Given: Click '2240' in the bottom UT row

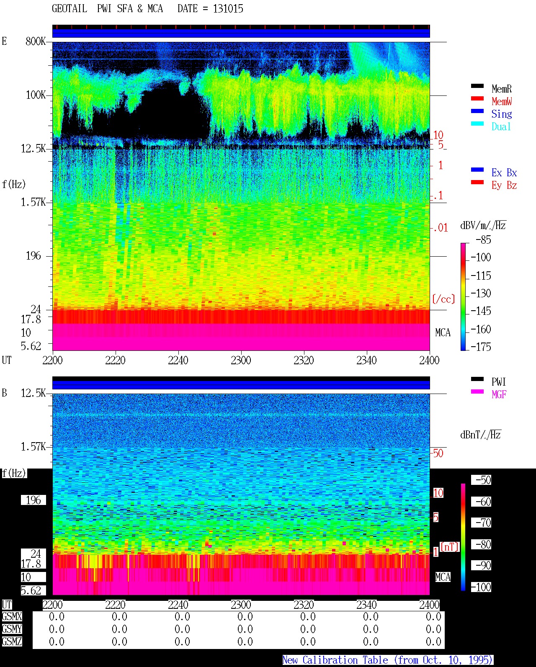Looking at the screenshot, I should (178, 605).
